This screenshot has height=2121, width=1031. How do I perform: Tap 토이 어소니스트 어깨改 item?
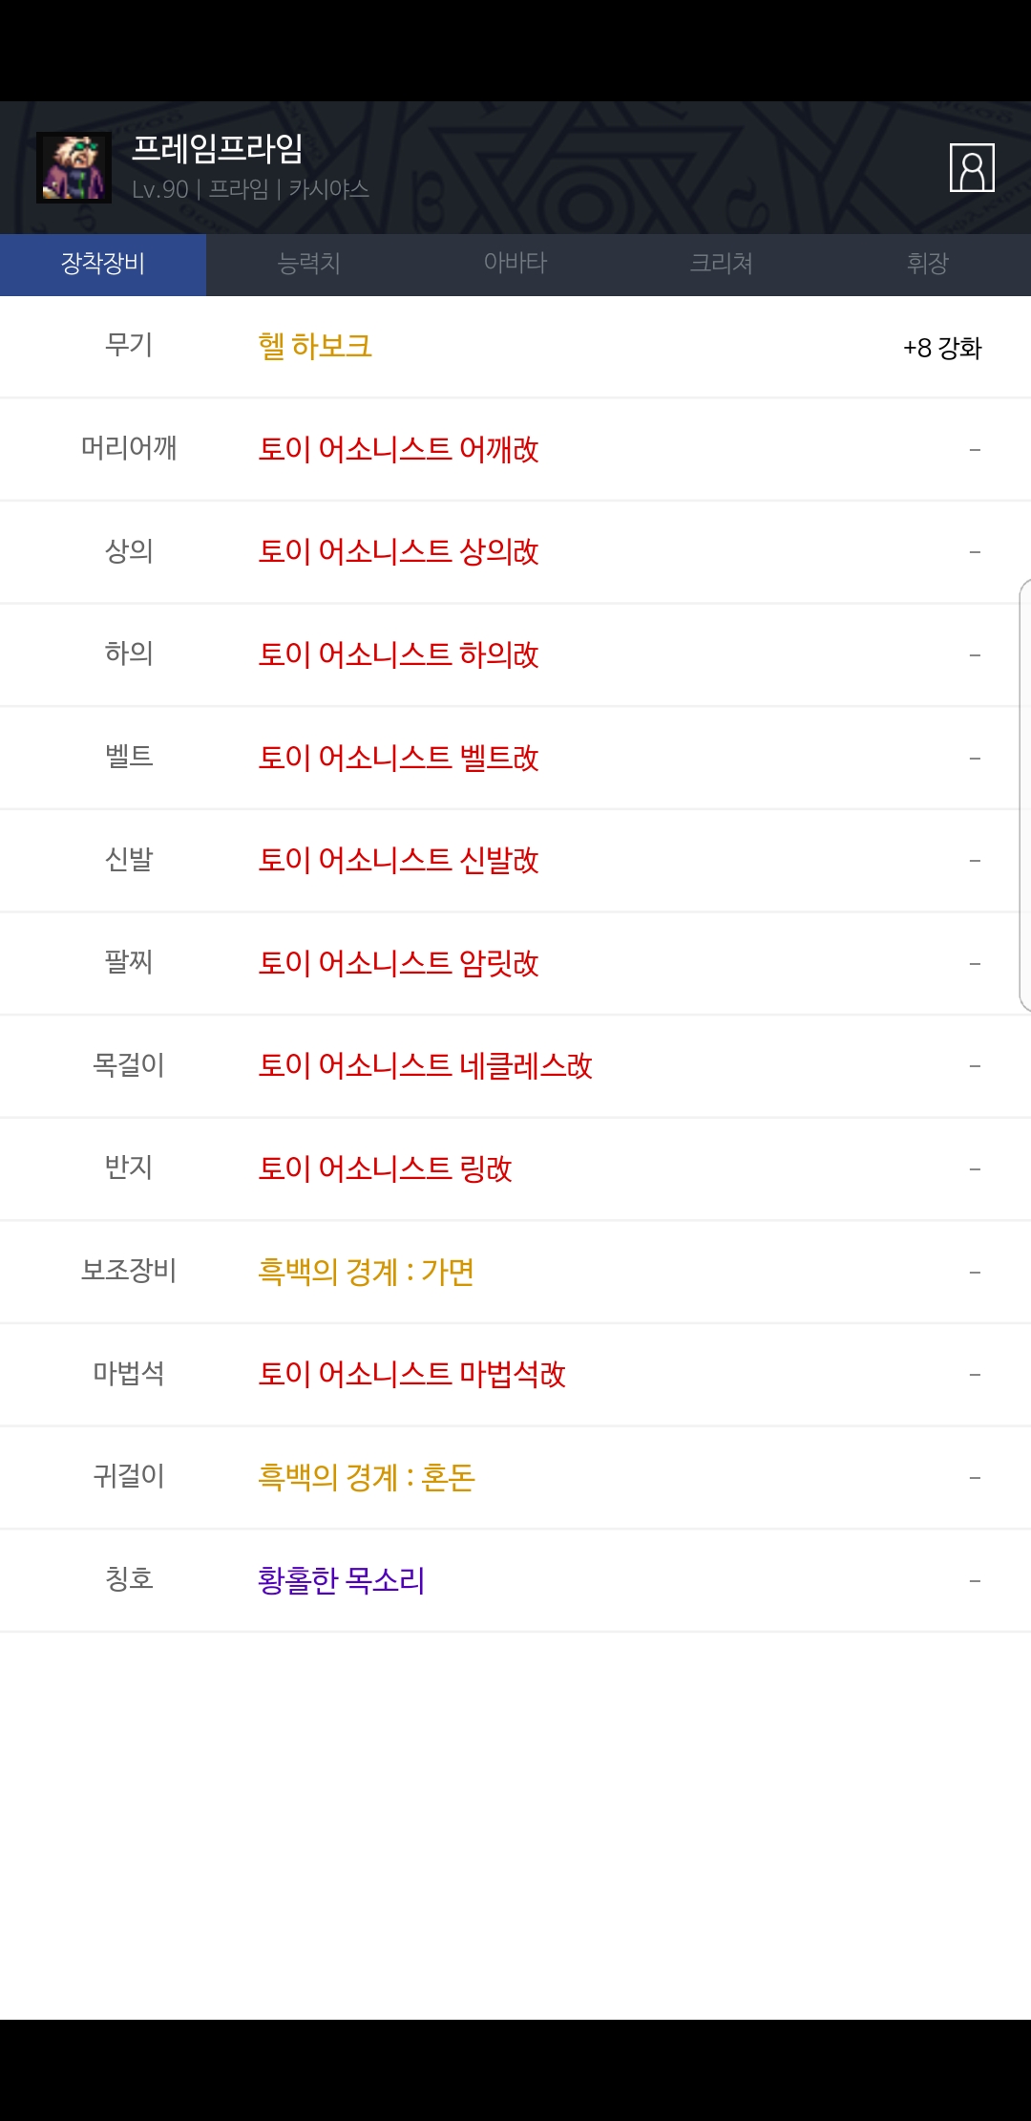[x=398, y=449]
